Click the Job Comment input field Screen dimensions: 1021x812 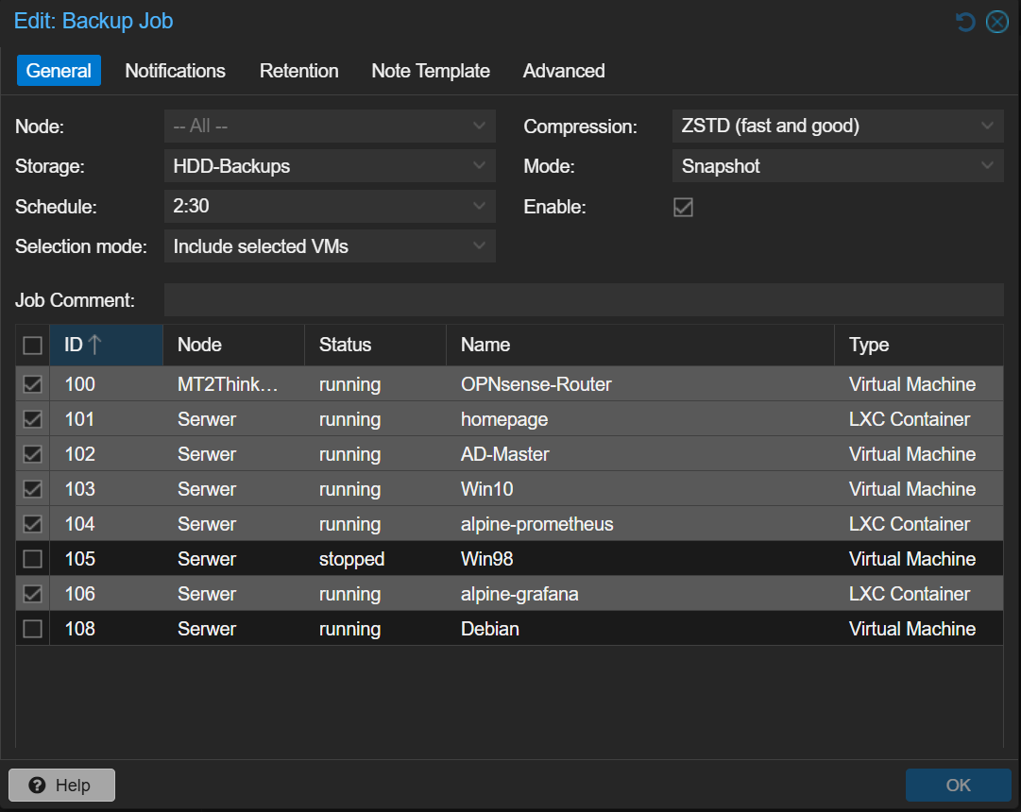(584, 300)
